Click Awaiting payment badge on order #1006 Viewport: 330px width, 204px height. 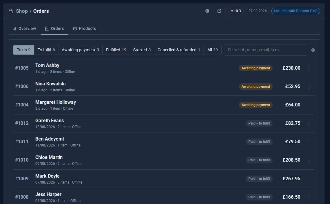(256, 87)
